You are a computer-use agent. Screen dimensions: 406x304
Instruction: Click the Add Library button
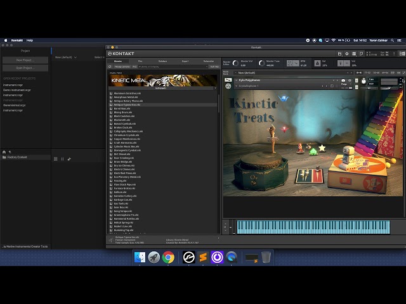(214, 66)
